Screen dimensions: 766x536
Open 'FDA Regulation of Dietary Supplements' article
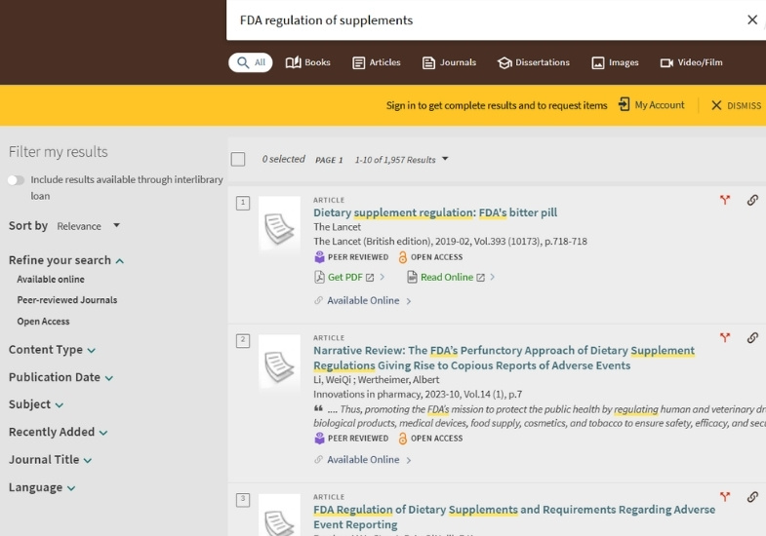point(514,517)
